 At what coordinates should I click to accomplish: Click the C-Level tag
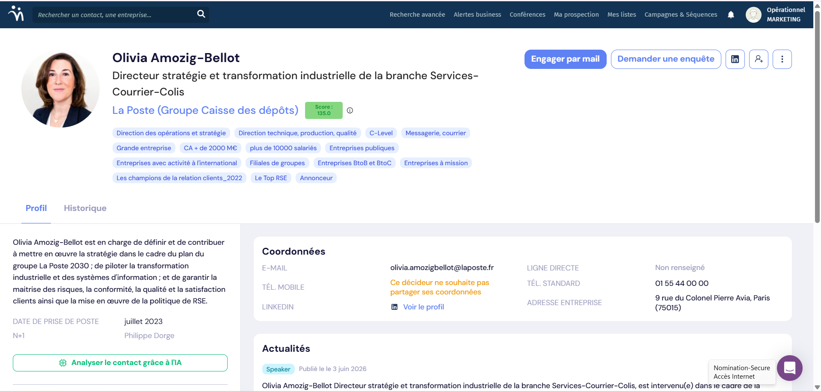click(x=381, y=133)
